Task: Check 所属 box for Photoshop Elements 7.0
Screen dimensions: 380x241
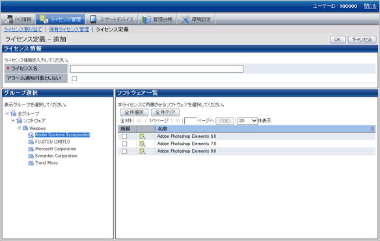Action: (x=124, y=144)
